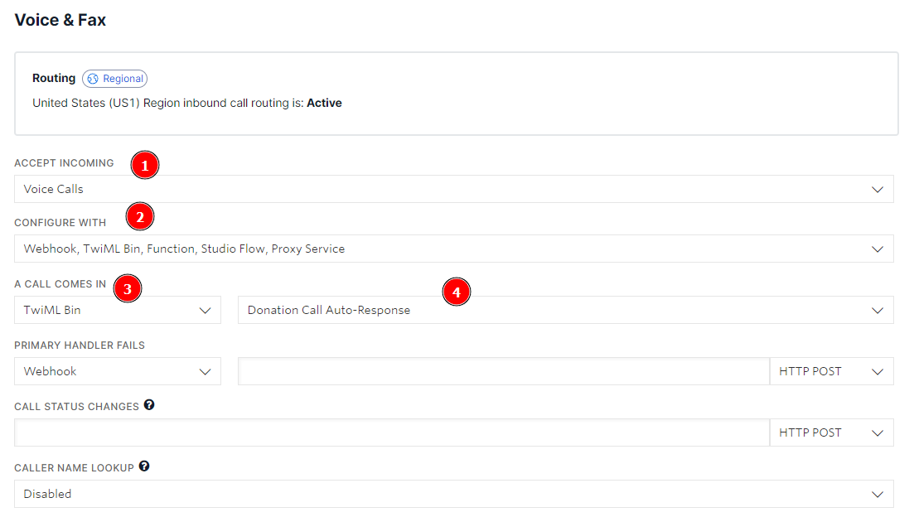Open the Primary Handler Fails Webhook dropdown

tap(118, 371)
